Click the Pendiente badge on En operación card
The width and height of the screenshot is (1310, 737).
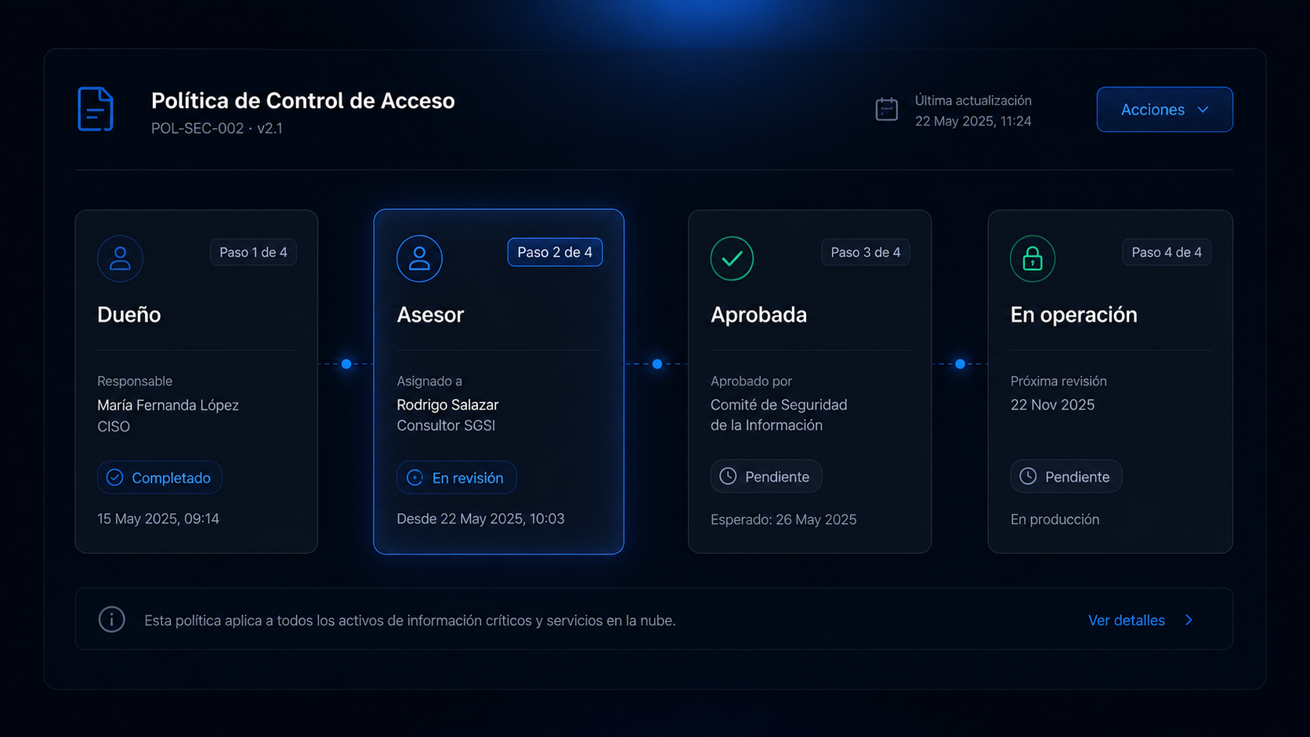click(1066, 476)
